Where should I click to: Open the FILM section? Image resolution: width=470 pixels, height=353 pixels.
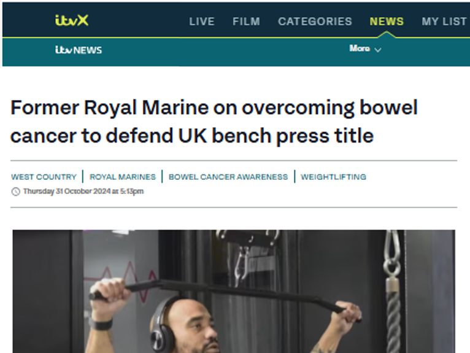[246, 21]
